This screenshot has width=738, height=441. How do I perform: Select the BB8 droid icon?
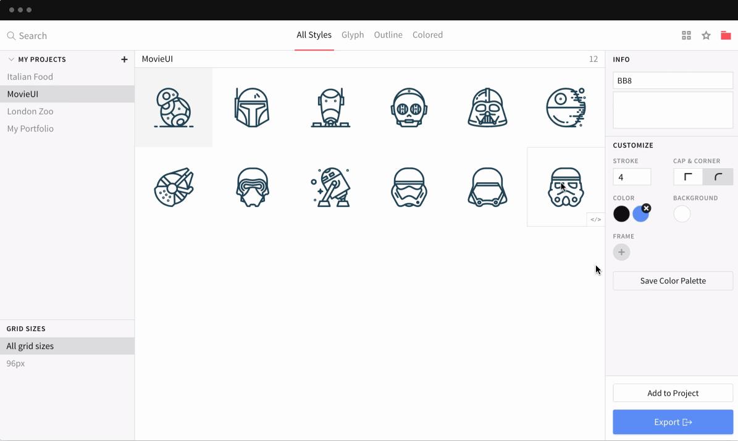click(174, 107)
